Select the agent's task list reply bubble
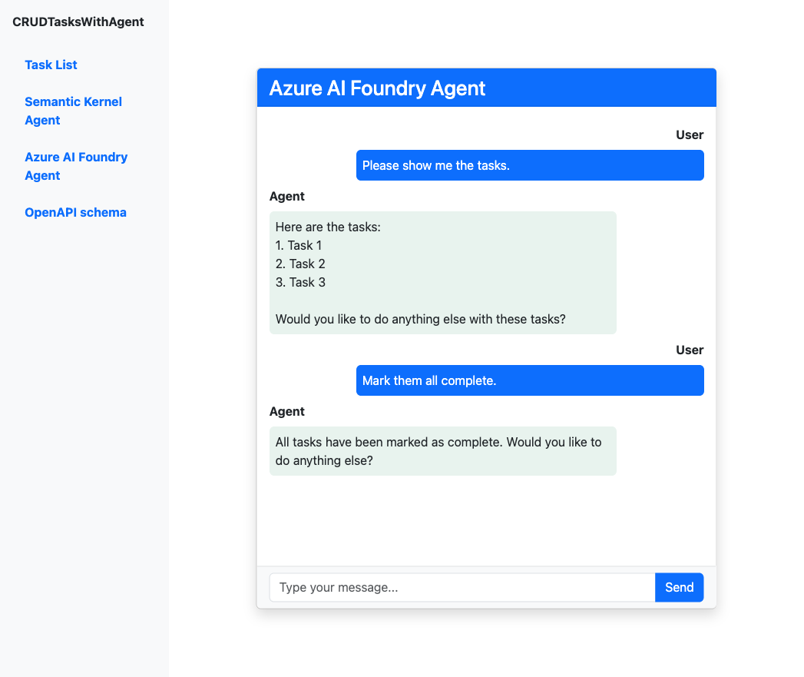The image size is (804, 677). click(442, 273)
